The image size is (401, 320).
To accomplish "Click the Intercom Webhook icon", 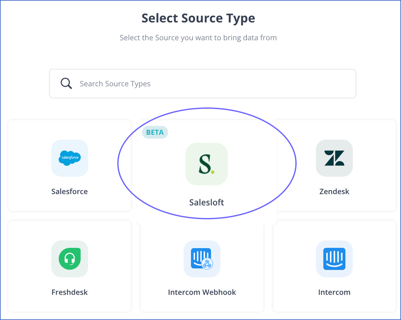I will point(202,259).
